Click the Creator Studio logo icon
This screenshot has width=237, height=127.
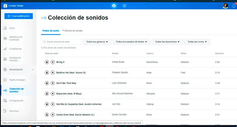[5, 6]
